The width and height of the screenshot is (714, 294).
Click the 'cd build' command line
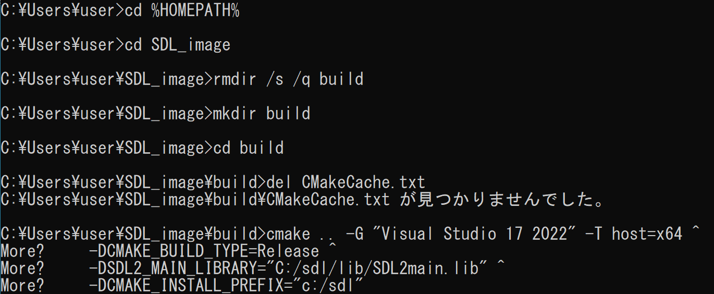click(x=249, y=148)
